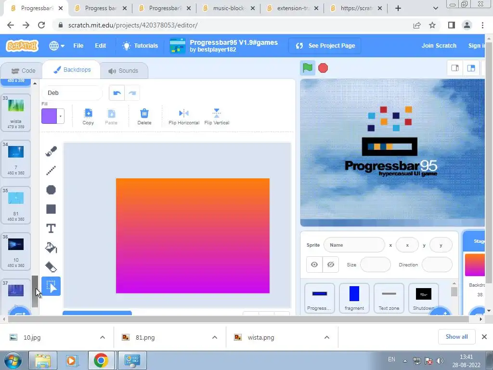
Task: Switch to the Code tab
Action: click(23, 71)
